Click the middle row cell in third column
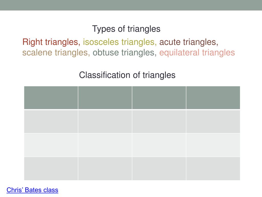The image size is (262, 197). tap(159, 145)
